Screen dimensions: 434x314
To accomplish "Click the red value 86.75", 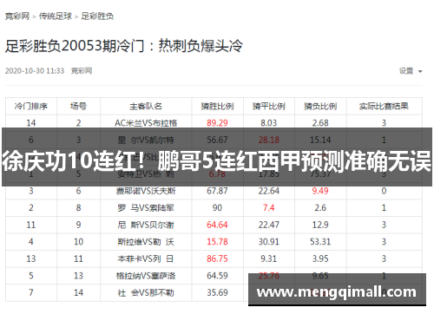I will tap(217, 258).
